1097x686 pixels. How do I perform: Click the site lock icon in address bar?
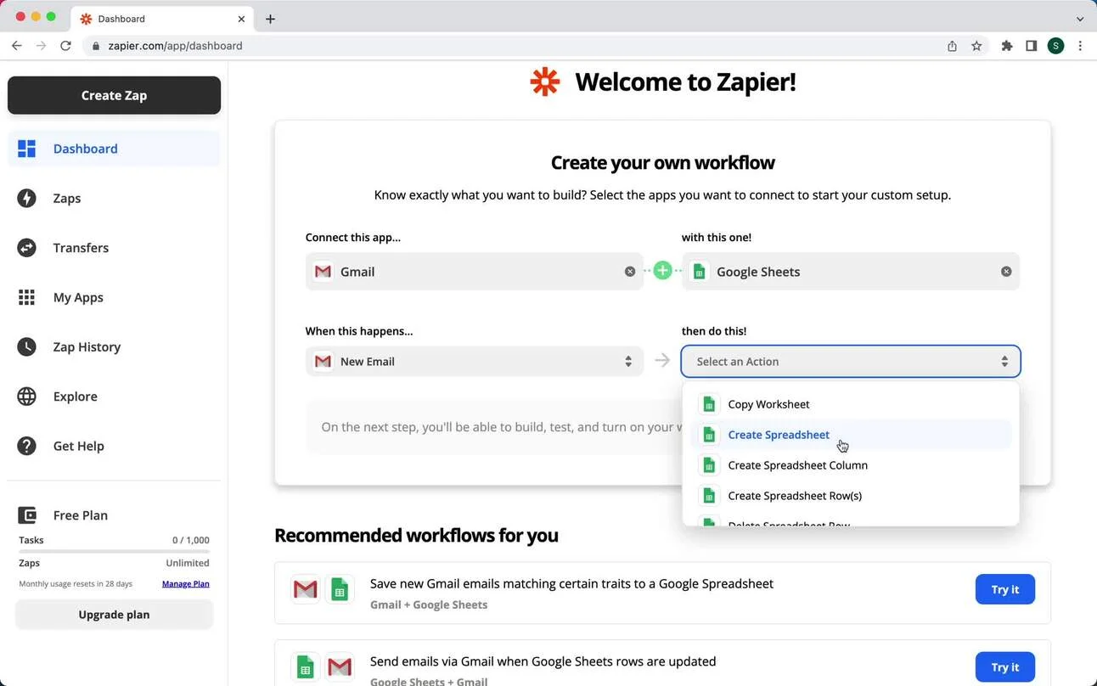click(95, 46)
